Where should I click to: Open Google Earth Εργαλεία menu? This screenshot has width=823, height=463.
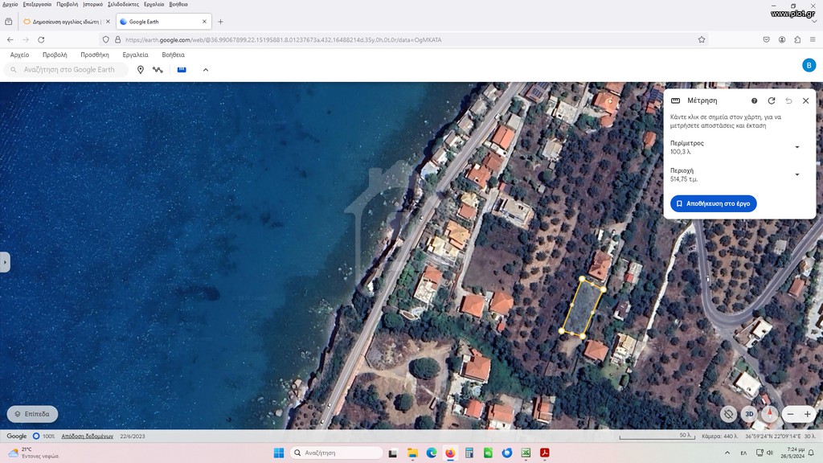[135, 55]
